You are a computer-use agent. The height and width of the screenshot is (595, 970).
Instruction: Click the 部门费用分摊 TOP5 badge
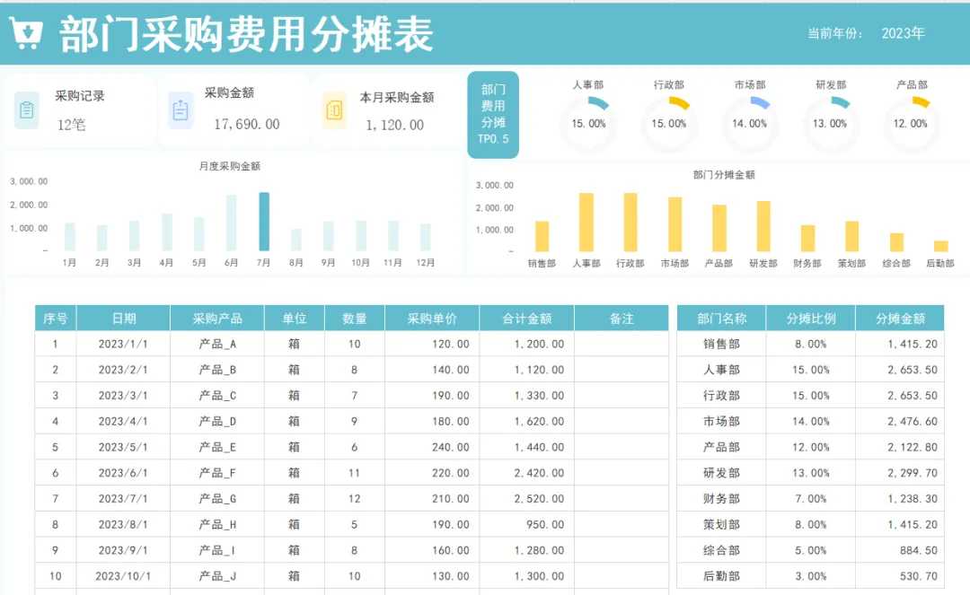click(x=493, y=114)
